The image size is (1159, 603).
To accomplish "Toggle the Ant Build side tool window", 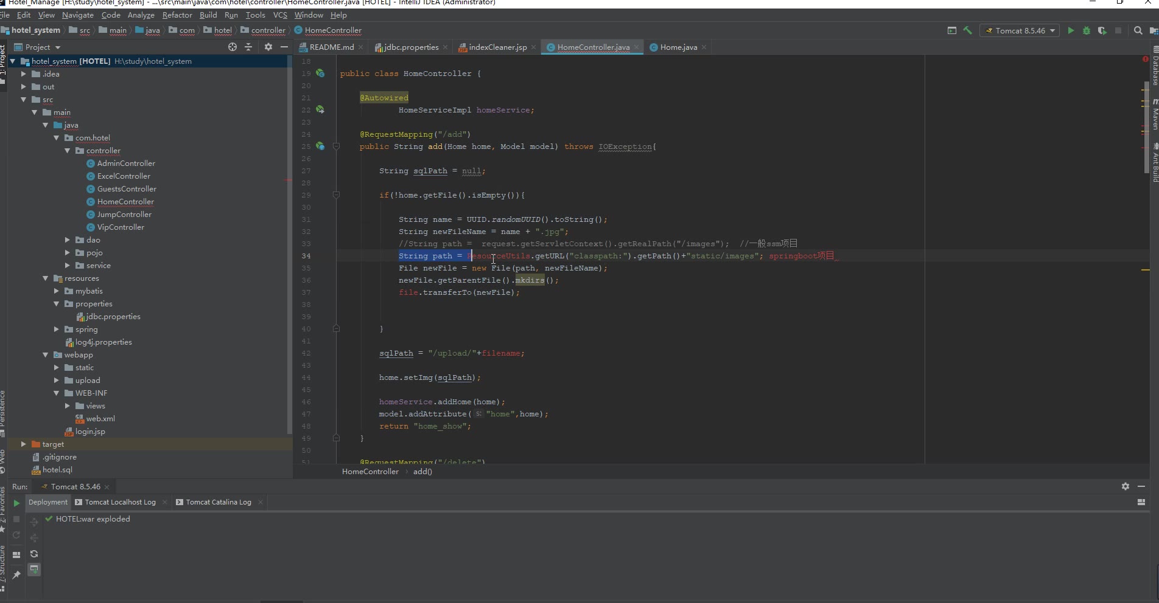I will pyautogui.click(x=1155, y=163).
